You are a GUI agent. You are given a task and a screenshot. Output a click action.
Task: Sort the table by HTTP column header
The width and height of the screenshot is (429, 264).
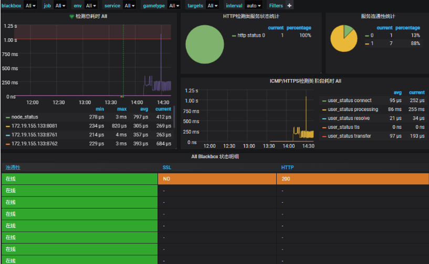click(x=287, y=167)
